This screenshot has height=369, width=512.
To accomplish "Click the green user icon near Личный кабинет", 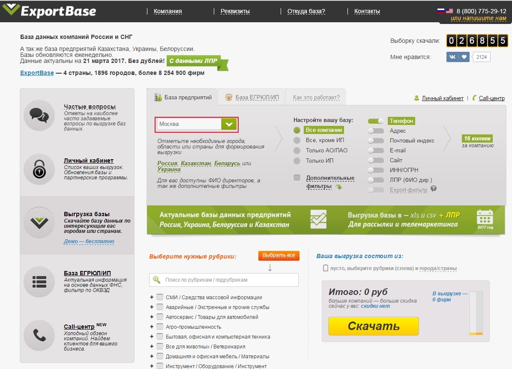I will point(416,98).
